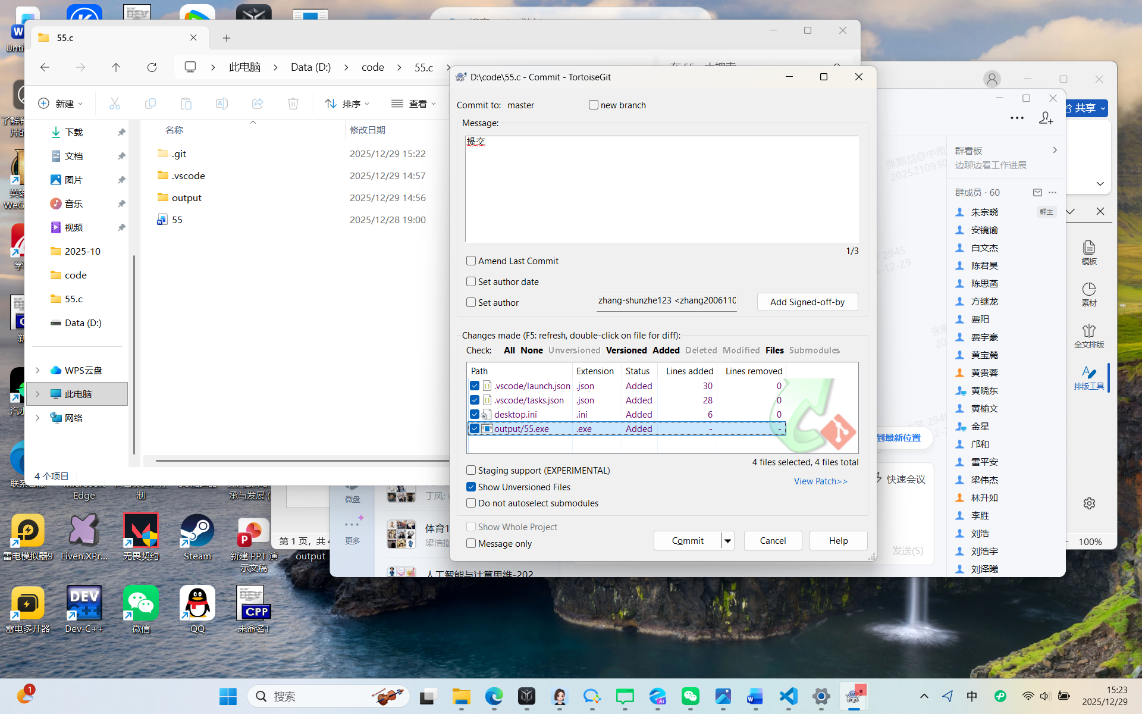Expand the WPS云盘 tree node
This screenshot has width=1142, height=714.
click(x=37, y=370)
